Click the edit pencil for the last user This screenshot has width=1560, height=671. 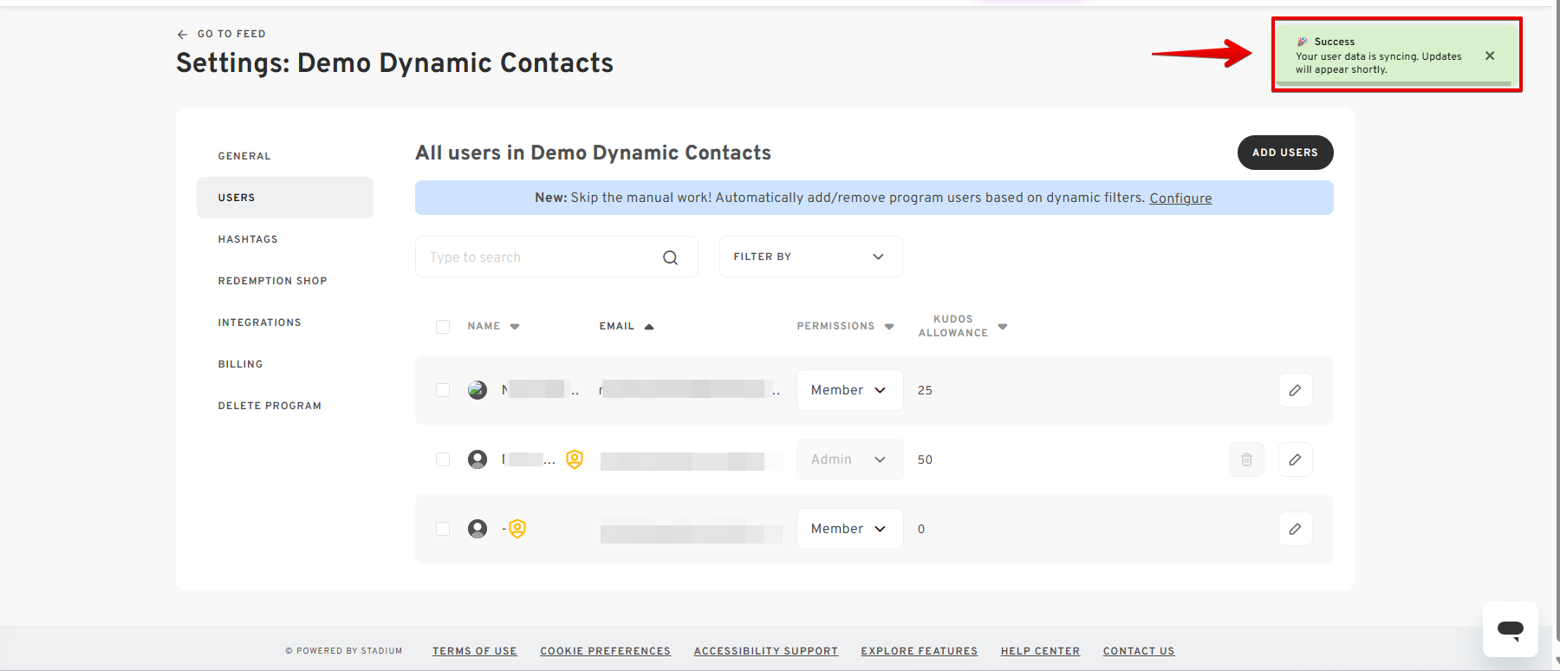(1295, 529)
